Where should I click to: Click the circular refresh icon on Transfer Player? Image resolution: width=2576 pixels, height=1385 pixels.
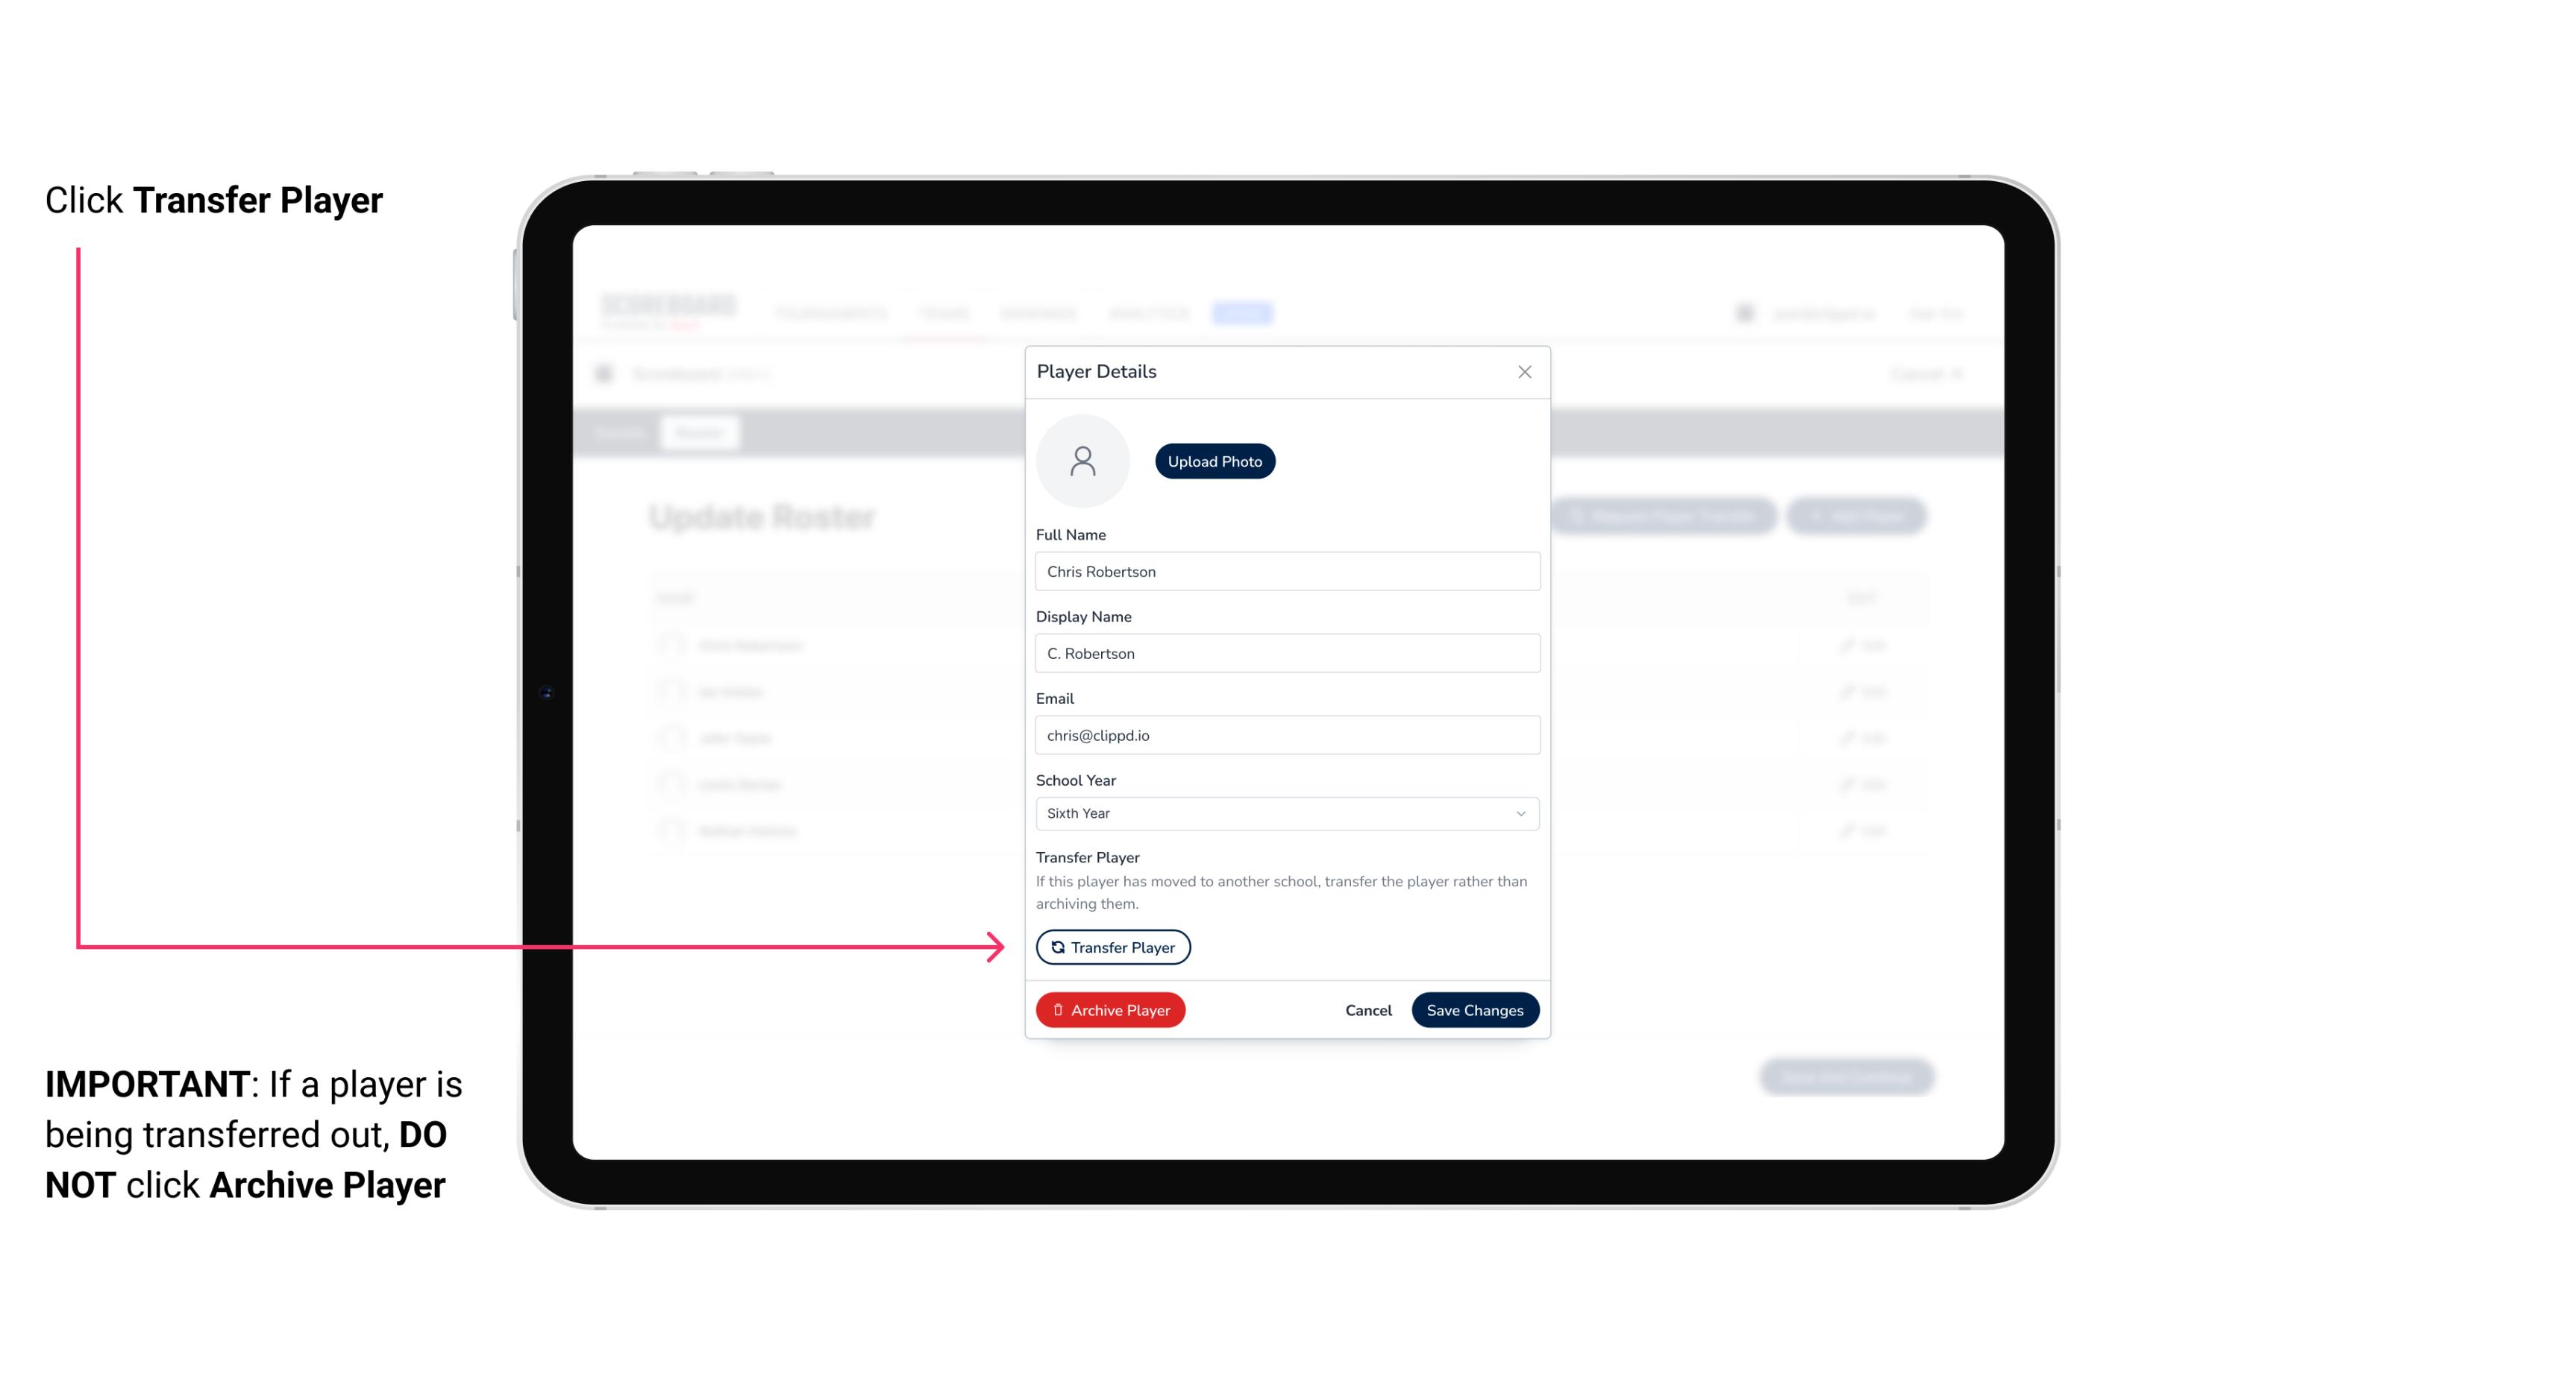(1056, 945)
